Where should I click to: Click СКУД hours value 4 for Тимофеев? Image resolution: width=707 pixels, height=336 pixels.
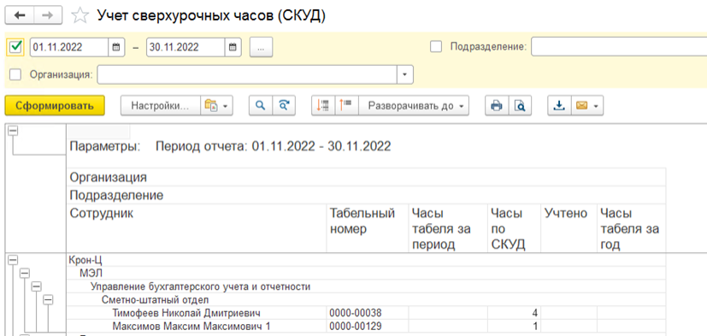click(515, 313)
